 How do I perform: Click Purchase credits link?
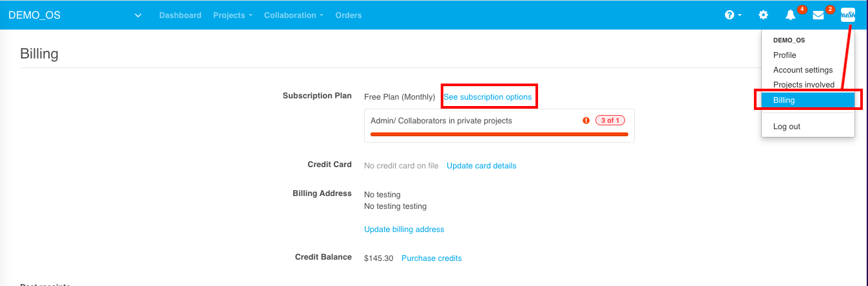coord(432,258)
